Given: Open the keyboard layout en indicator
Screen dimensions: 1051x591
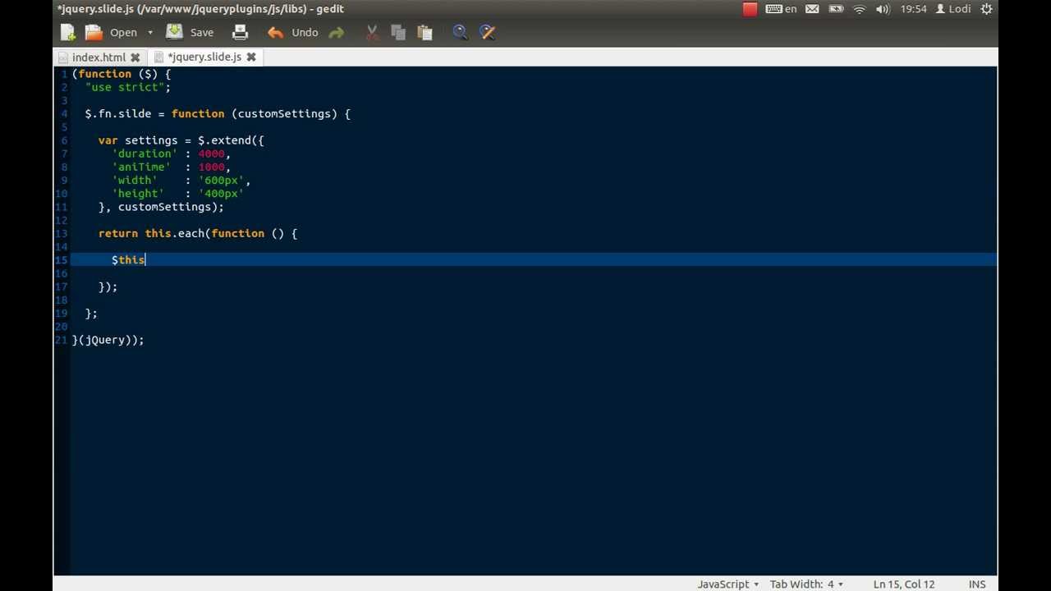Looking at the screenshot, I should pyautogui.click(x=781, y=9).
